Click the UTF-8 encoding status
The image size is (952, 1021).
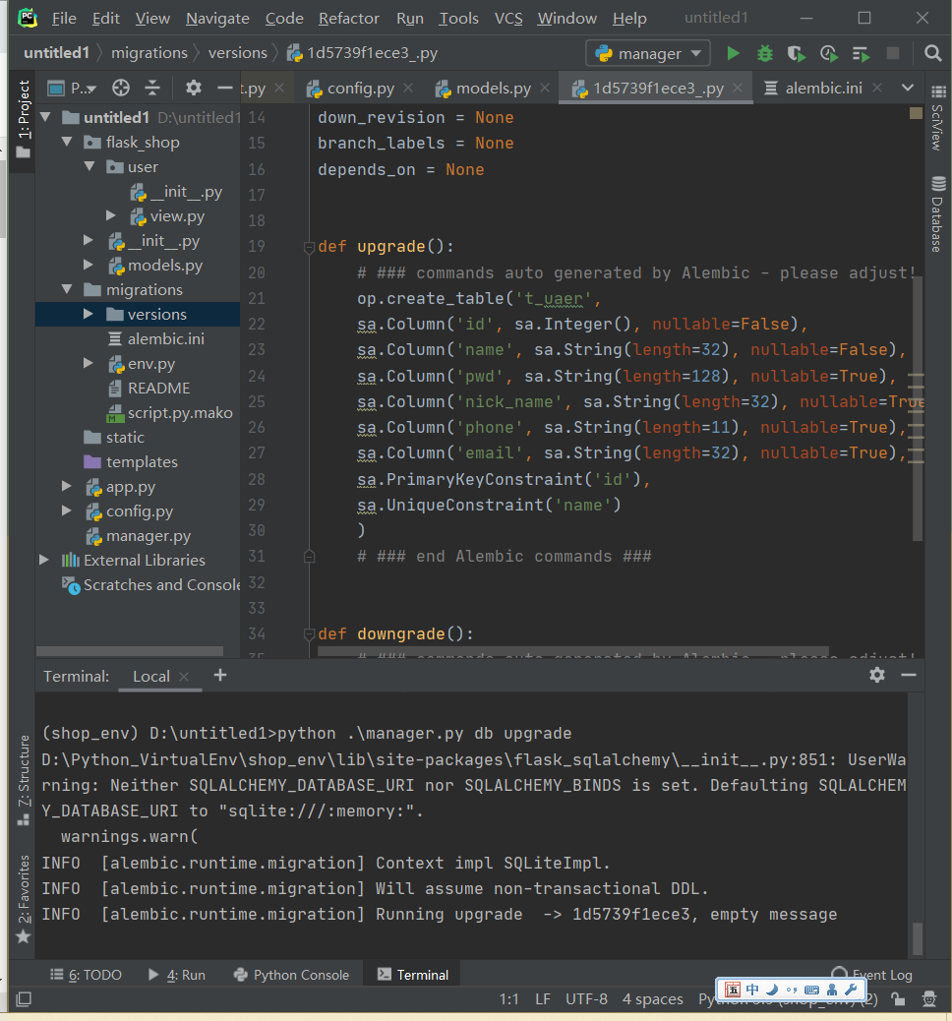(x=587, y=998)
